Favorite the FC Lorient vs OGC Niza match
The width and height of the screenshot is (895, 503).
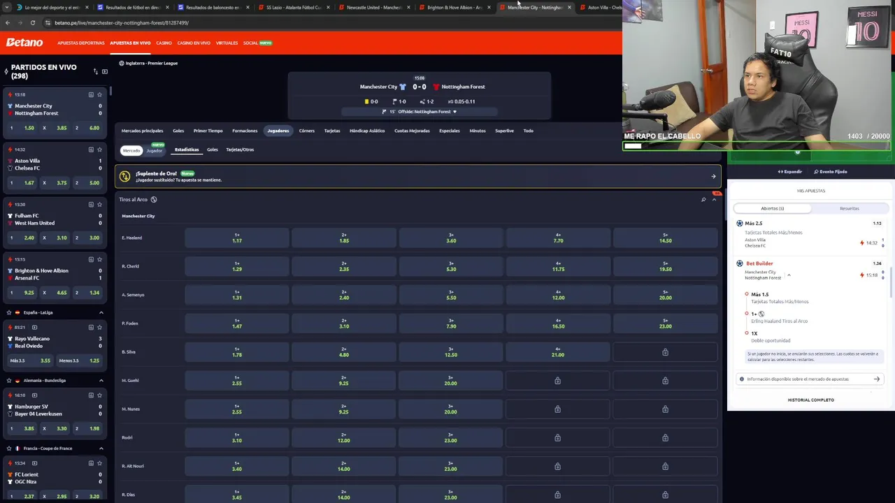pyautogui.click(x=100, y=463)
